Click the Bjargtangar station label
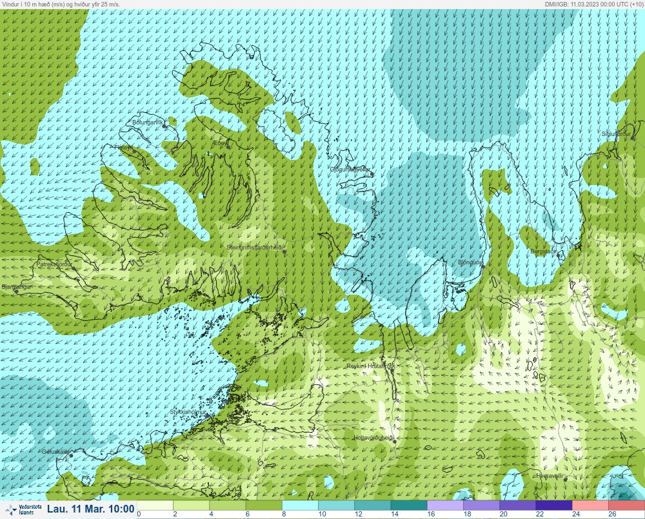Screen dimensions: 645x519 pos(17,287)
